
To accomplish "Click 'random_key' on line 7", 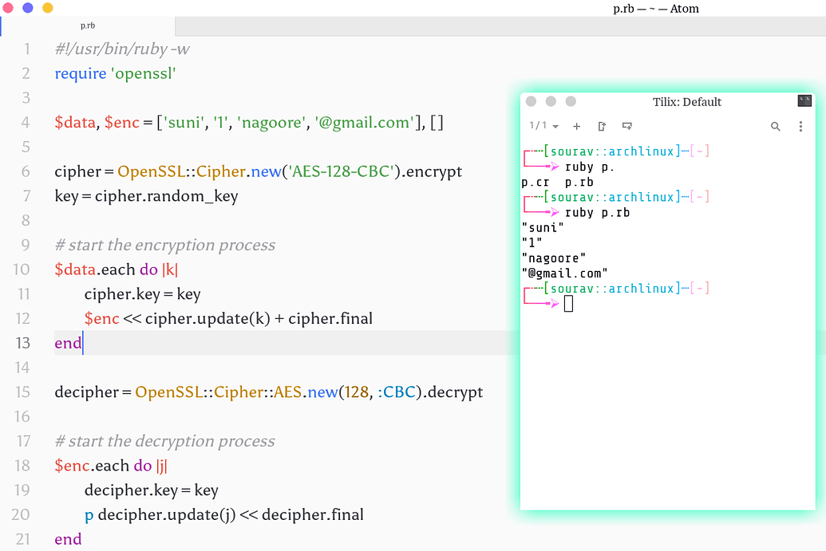I will 196,196.
